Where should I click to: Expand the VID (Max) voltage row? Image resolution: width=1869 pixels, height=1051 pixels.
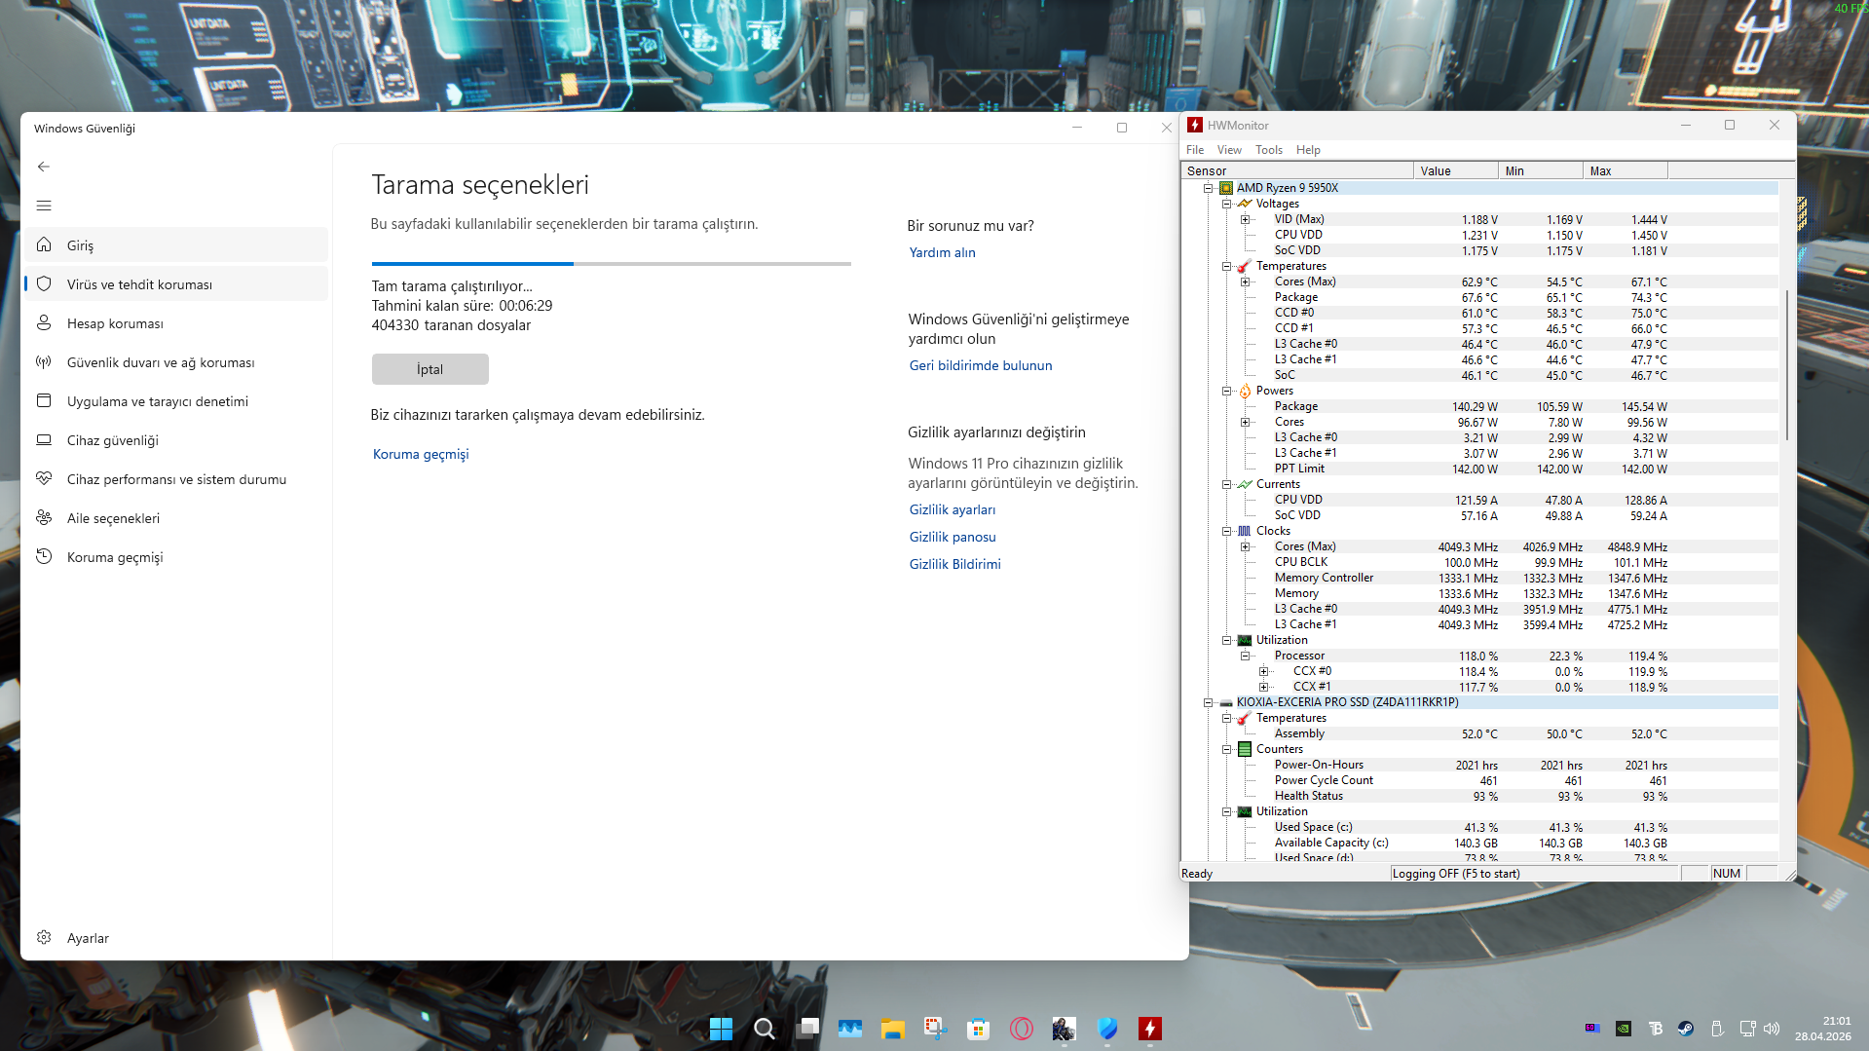[1246, 219]
